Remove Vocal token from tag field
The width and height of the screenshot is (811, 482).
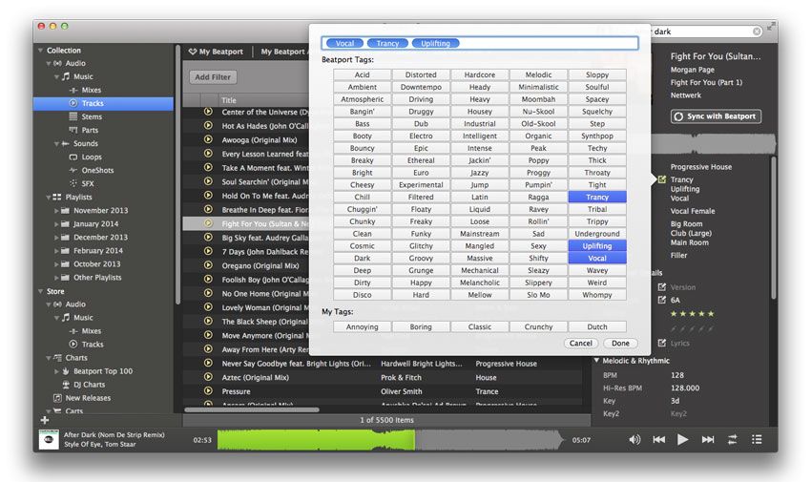tap(344, 44)
